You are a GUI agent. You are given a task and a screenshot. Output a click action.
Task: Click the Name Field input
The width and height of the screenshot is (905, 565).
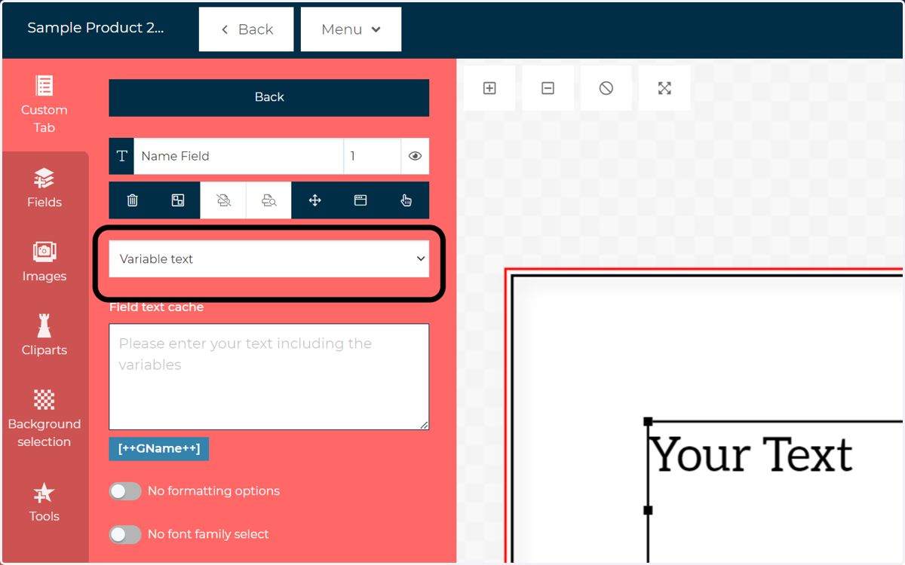238,156
